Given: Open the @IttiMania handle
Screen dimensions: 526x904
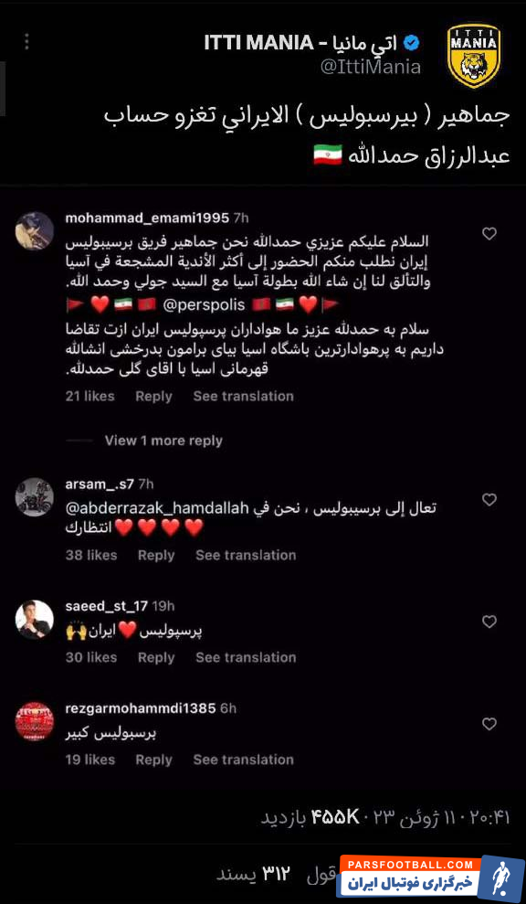Looking at the screenshot, I should (370, 67).
